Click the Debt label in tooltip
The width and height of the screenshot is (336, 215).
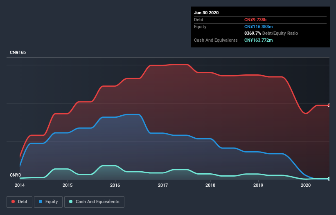coord(198,20)
